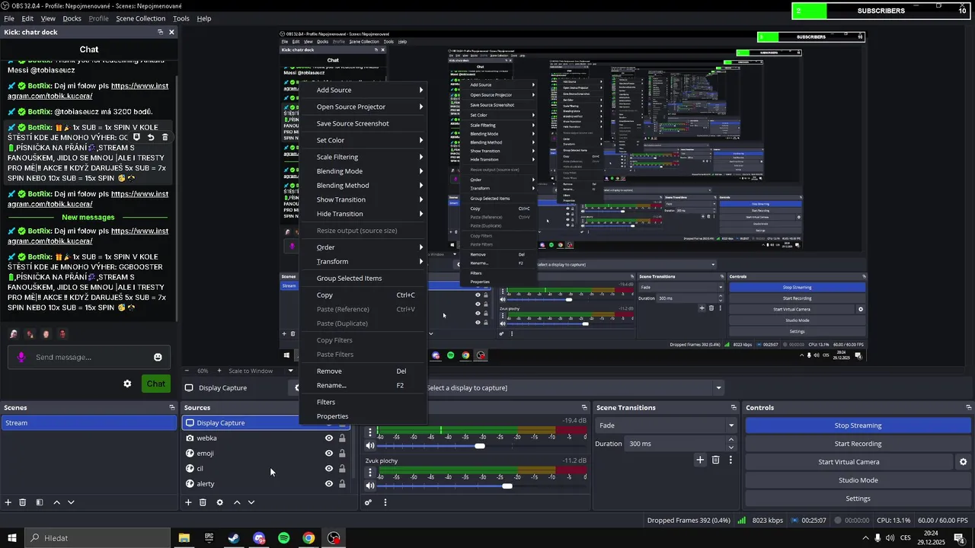
Task: Open scene filters icon in Scenes toolbar
Action: pos(40,502)
